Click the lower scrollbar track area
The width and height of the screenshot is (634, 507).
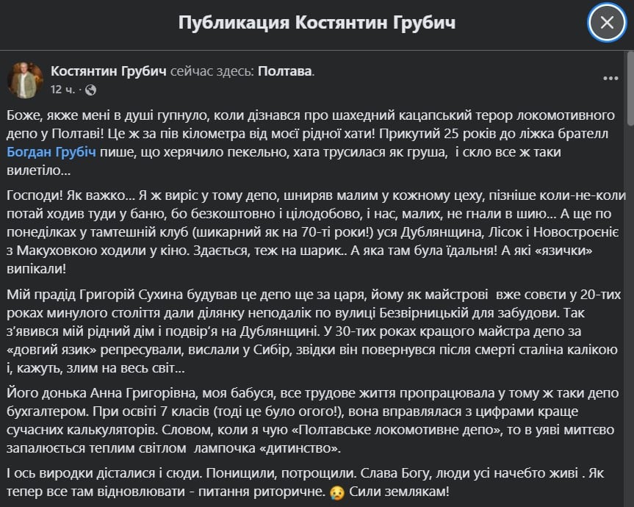[x=629, y=367]
